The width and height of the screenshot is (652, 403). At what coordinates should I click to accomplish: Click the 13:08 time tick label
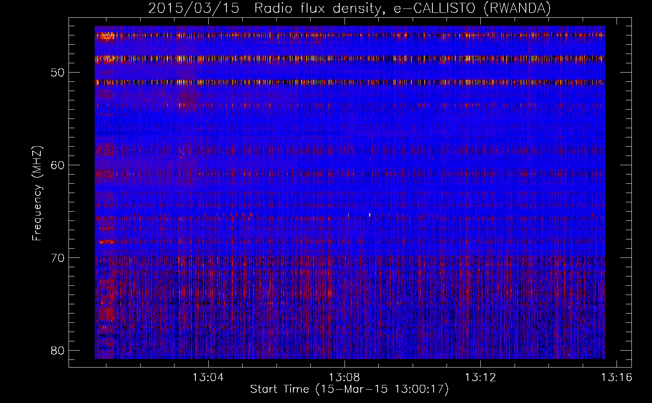click(344, 378)
